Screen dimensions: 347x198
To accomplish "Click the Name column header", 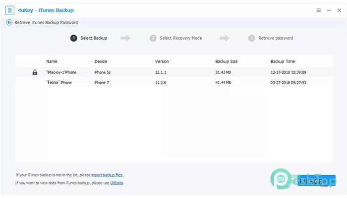I will 52,61.
